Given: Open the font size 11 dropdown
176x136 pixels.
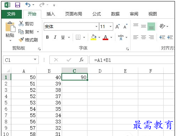Looking at the screenshot, I should click(x=110, y=27).
